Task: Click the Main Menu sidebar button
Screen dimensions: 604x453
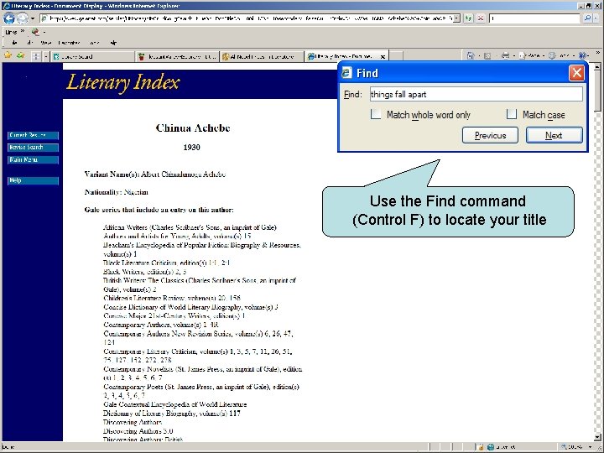Action: point(33,159)
